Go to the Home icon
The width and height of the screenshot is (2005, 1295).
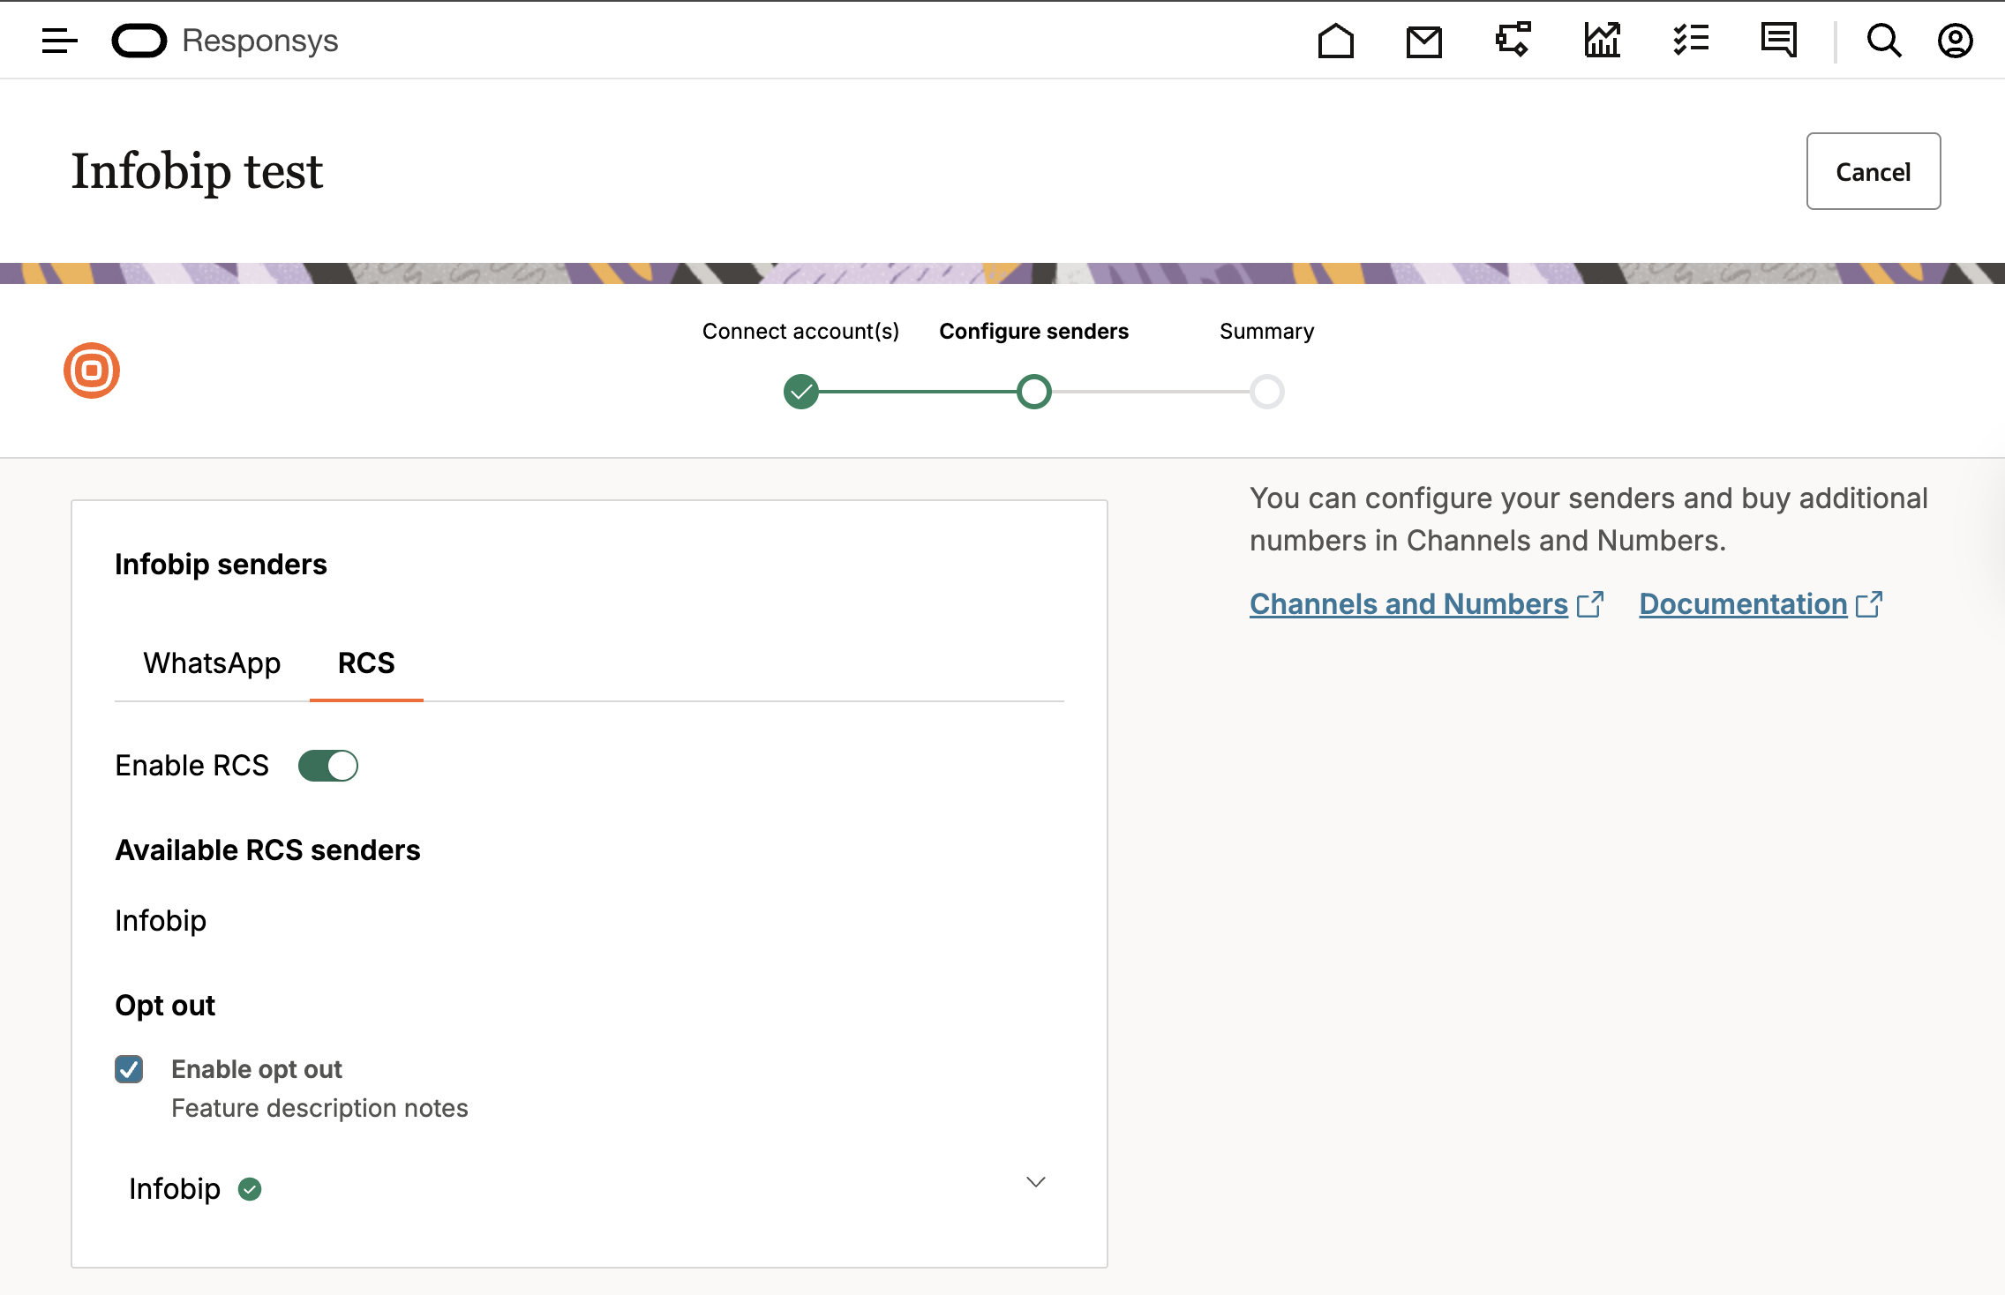coord(1335,41)
